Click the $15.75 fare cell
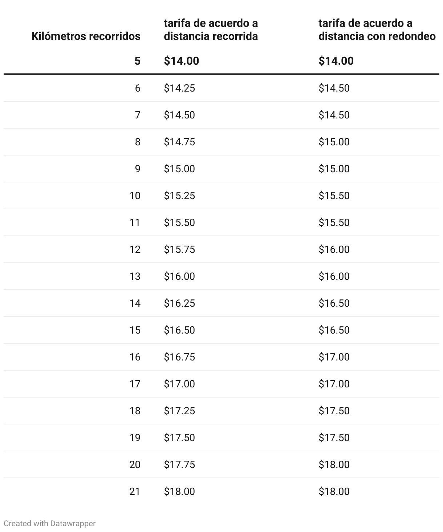The width and height of the screenshot is (443, 532). (x=179, y=249)
